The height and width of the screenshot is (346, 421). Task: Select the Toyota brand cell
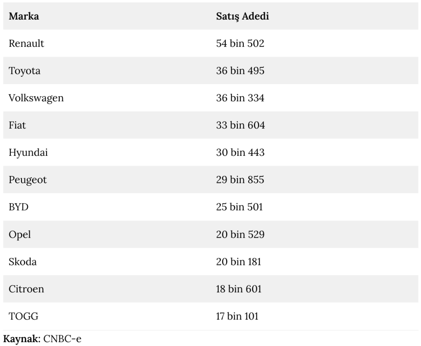click(x=24, y=71)
